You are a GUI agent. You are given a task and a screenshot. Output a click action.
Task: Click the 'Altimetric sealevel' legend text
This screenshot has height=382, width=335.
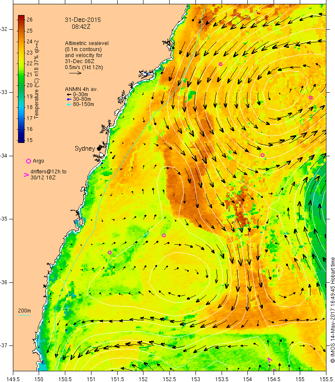87,43
